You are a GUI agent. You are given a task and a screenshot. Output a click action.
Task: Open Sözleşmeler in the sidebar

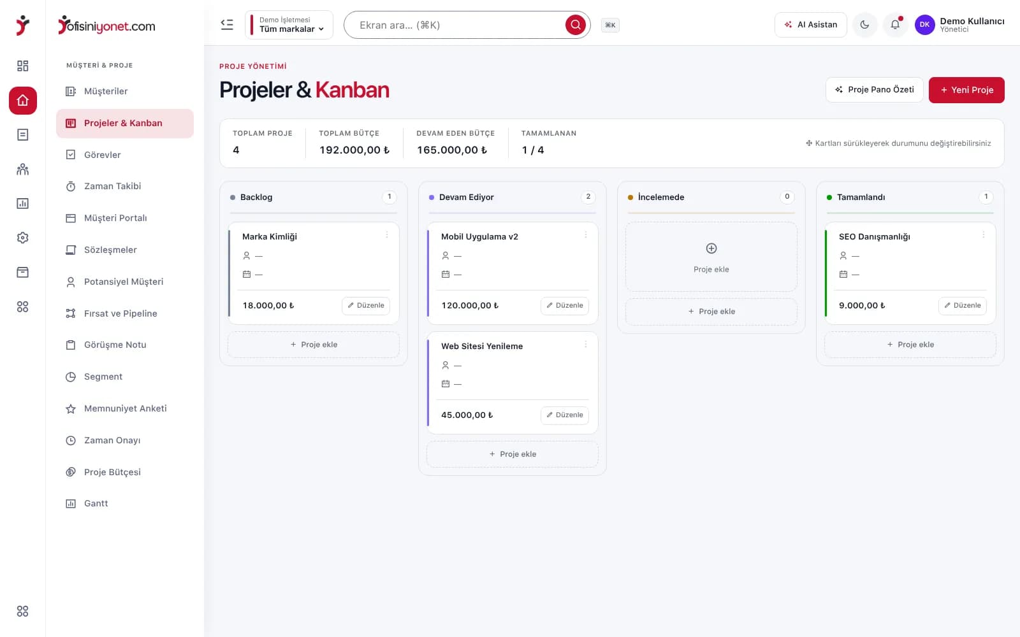click(125, 250)
